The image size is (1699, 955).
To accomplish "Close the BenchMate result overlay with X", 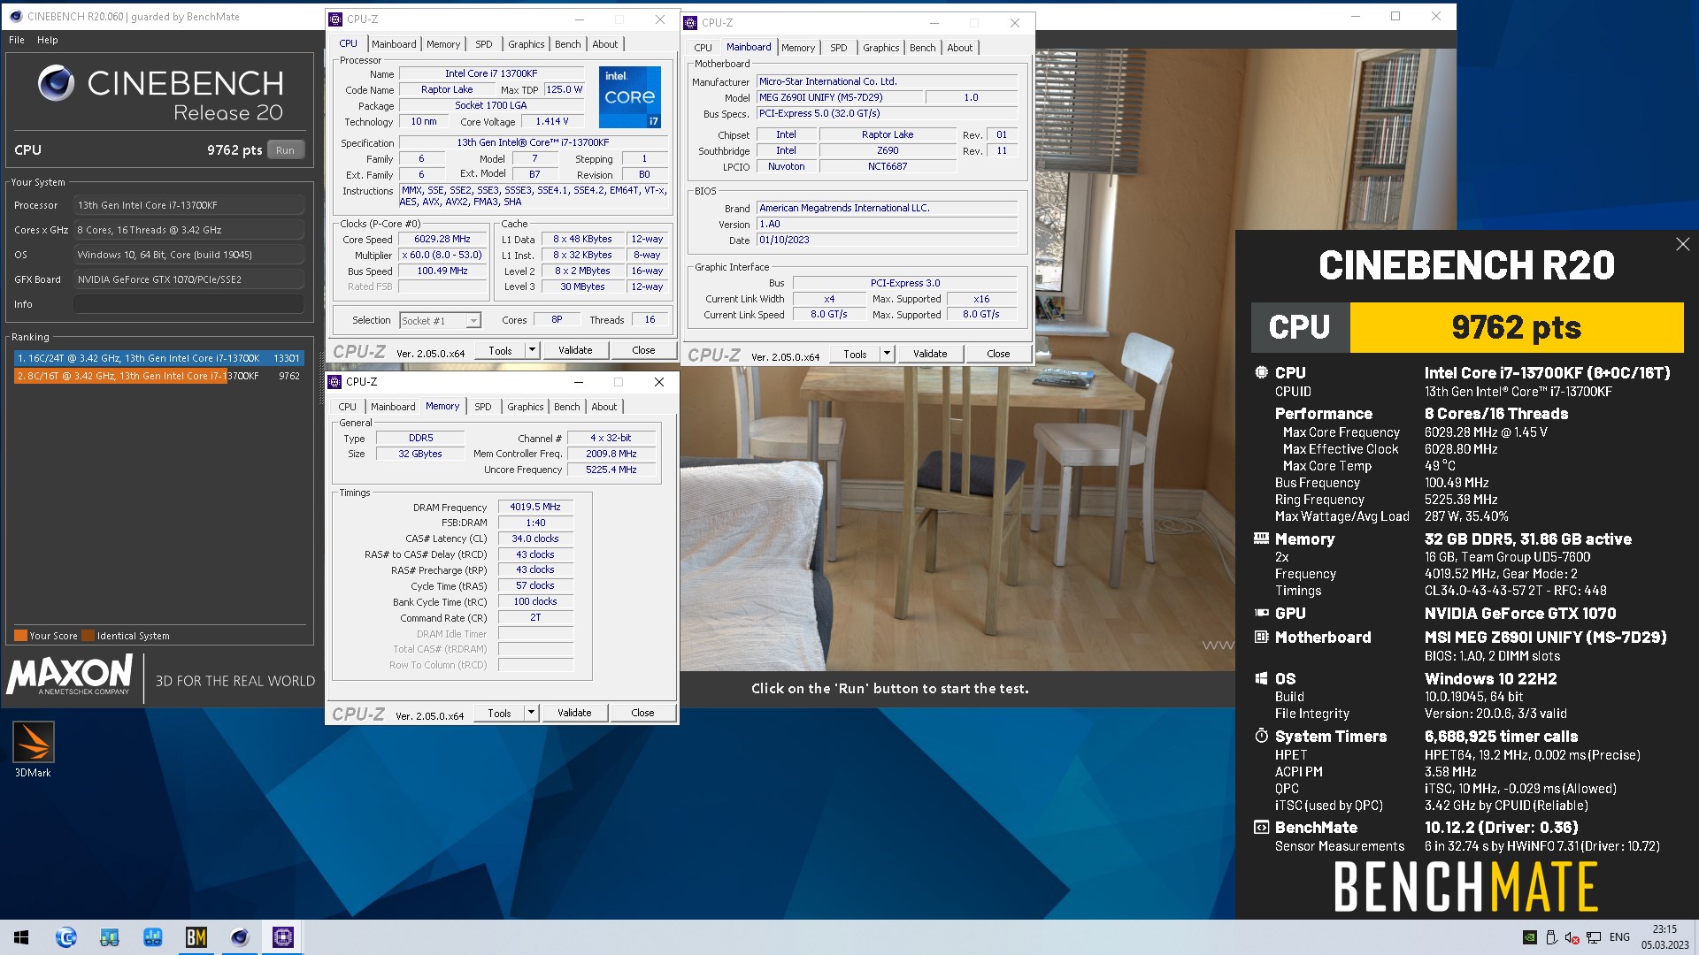I will 1682,244.
